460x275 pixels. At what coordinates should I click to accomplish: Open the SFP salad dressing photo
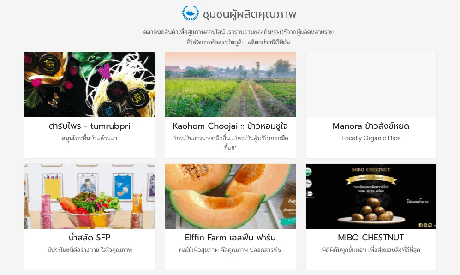[x=90, y=197]
